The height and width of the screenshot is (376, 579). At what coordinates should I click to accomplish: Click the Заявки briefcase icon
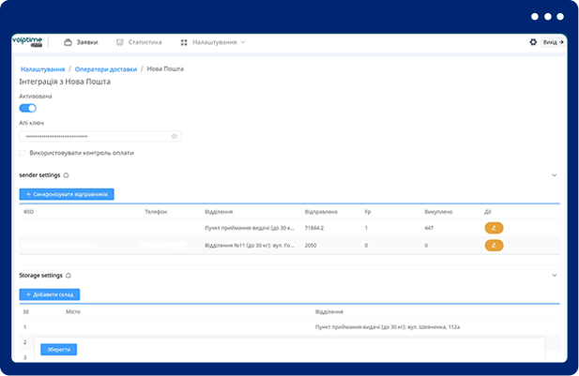(68, 42)
